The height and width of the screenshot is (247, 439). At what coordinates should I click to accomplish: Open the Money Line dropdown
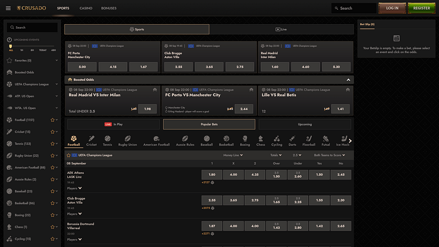click(x=233, y=155)
